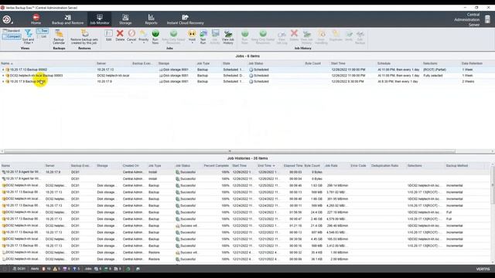Sort jobs by the Schedule column
The image size is (495, 278).
(384, 63)
